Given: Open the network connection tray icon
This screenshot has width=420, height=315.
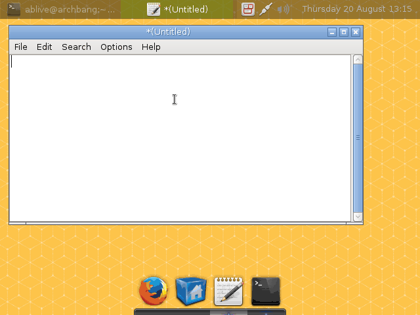Looking at the screenshot, I should pyautogui.click(x=266, y=9).
